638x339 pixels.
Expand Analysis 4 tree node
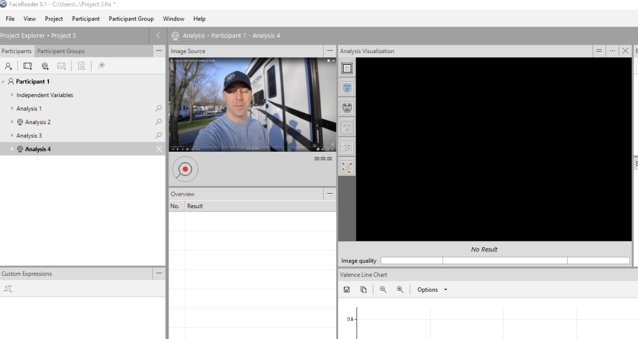coord(12,149)
